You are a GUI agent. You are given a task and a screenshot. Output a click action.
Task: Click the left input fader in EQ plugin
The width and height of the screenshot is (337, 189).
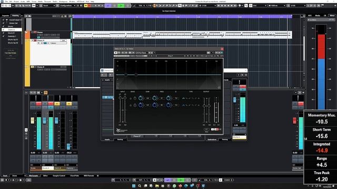[120, 98]
